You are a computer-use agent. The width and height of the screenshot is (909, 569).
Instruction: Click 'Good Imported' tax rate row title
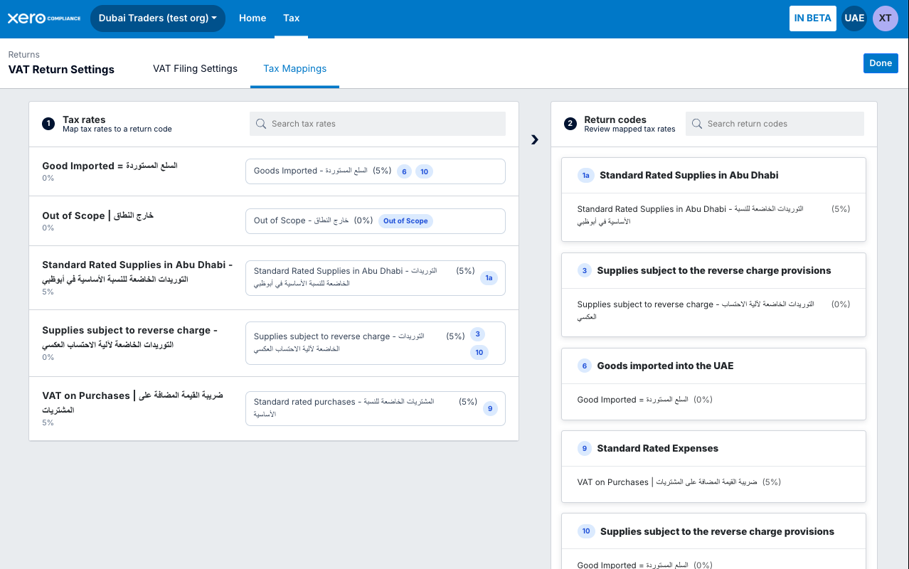tap(110, 166)
